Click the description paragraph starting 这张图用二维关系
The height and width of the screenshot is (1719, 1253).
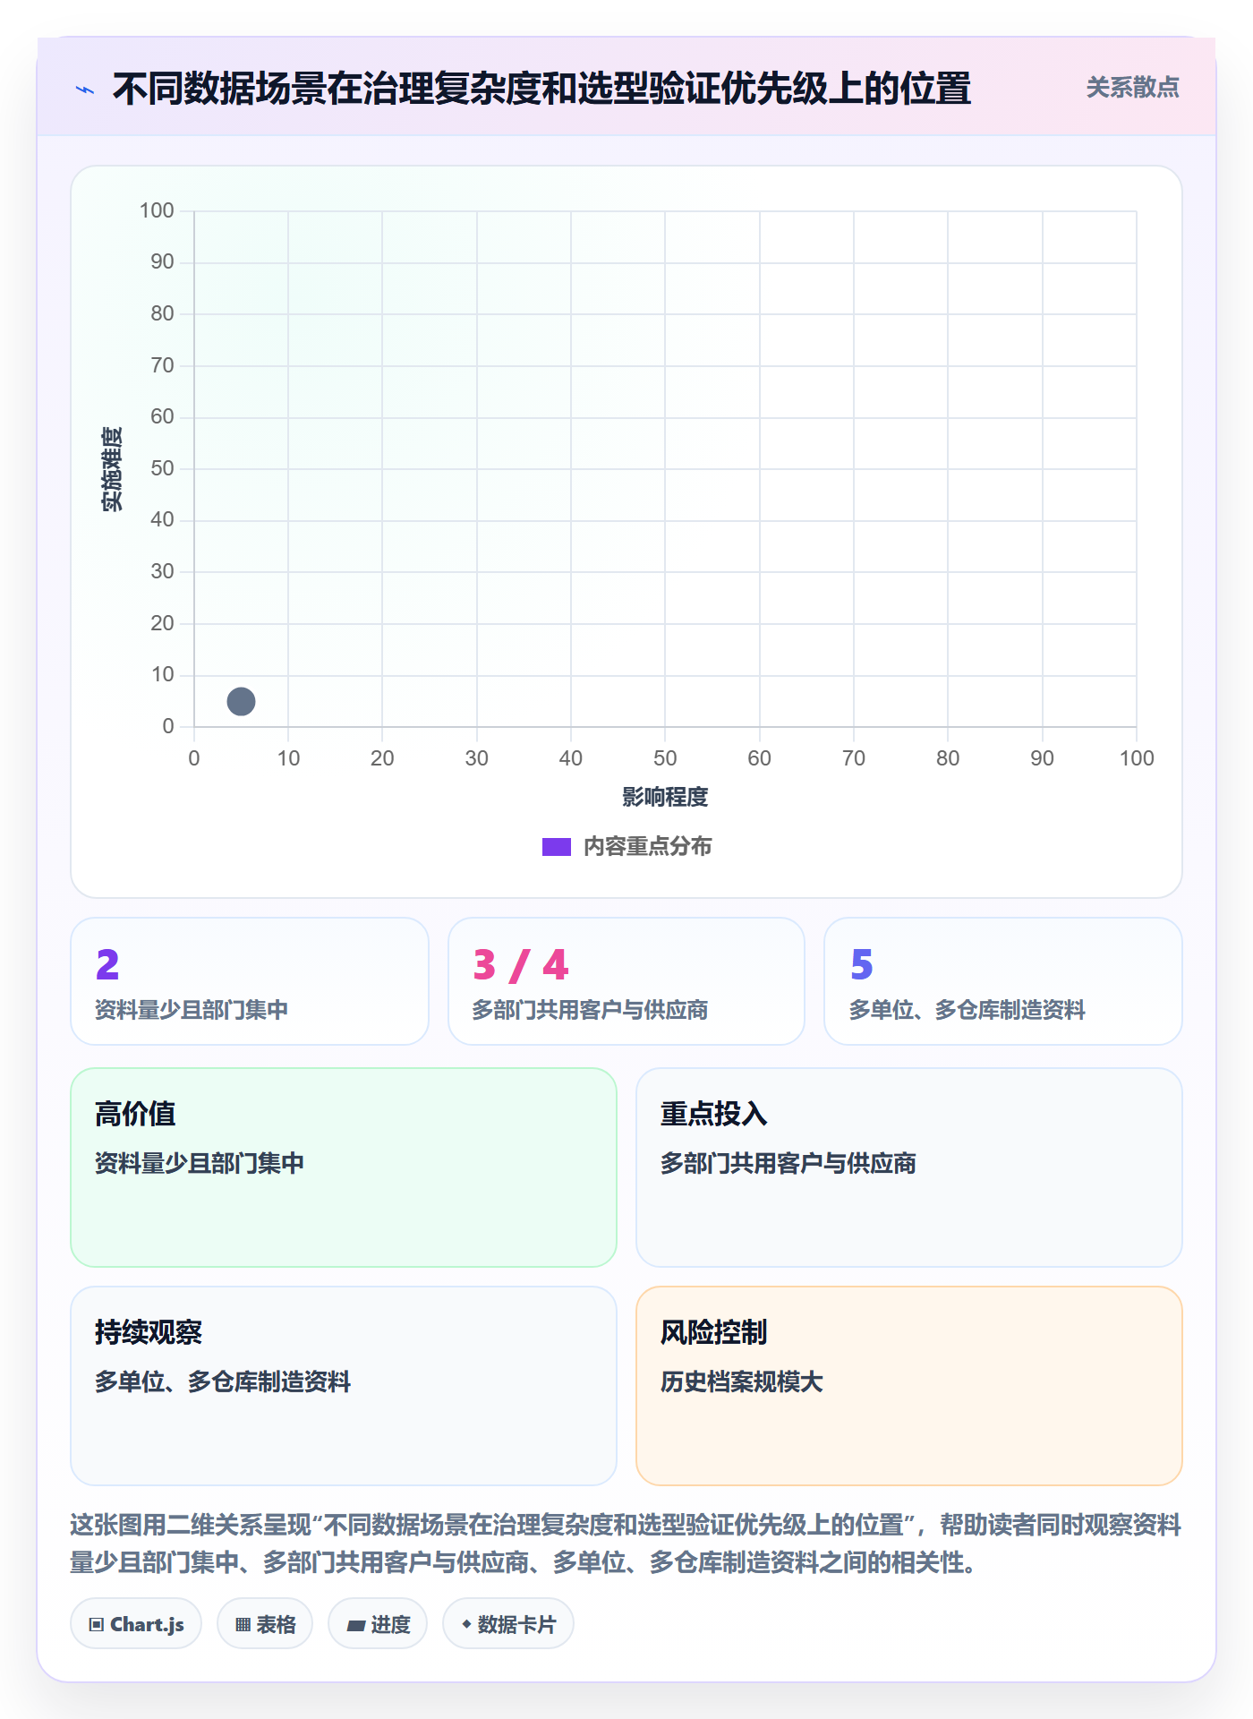click(626, 1544)
